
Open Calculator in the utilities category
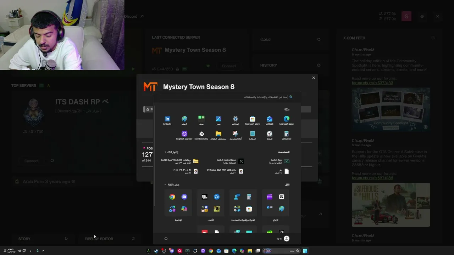(x=249, y=197)
